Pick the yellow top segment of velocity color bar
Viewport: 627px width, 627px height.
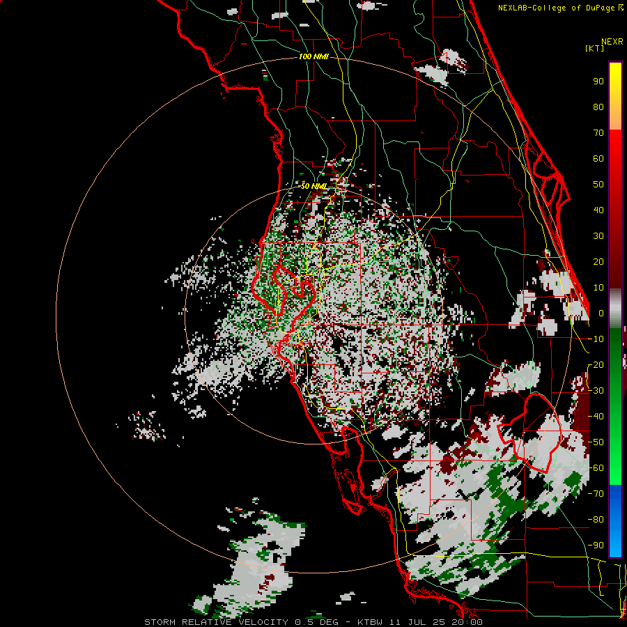point(615,96)
